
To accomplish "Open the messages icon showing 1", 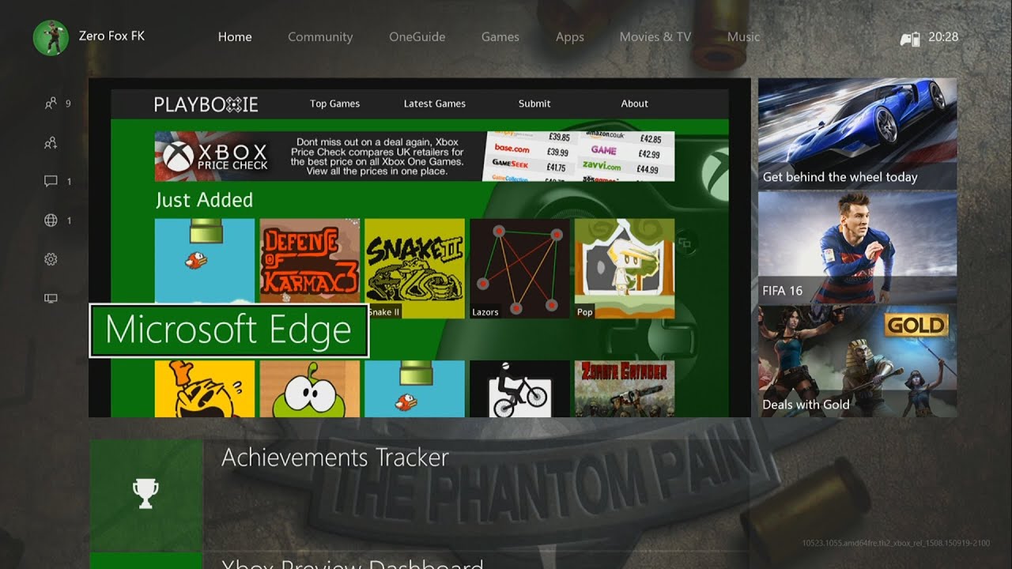I will pos(51,181).
